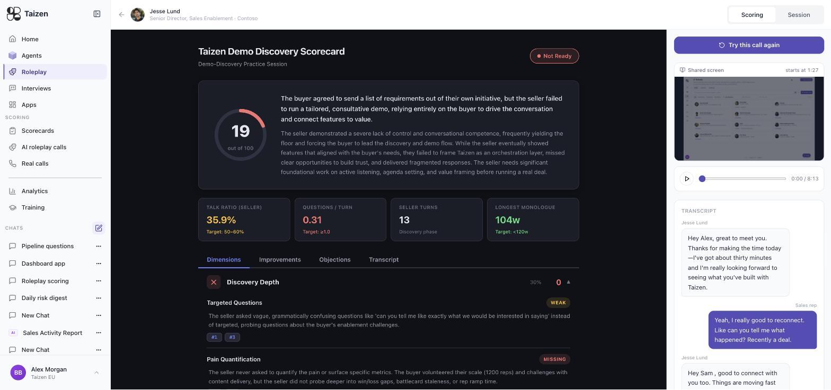The image size is (831, 390).
Task: Click the WEAK rating badge
Action: [x=558, y=303]
